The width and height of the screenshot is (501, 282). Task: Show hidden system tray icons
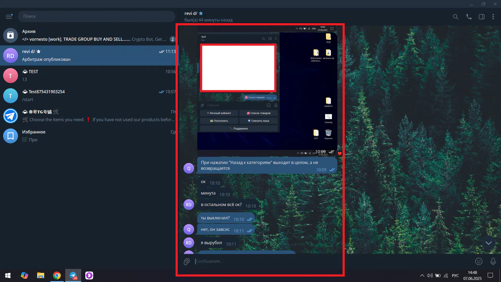click(422, 275)
